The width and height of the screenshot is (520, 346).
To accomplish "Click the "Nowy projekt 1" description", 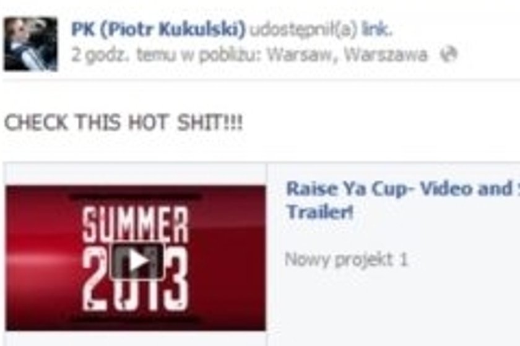I will (x=346, y=260).
